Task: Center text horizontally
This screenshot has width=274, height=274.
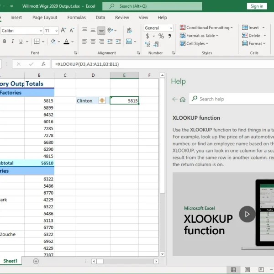Action: tap(93, 42)
